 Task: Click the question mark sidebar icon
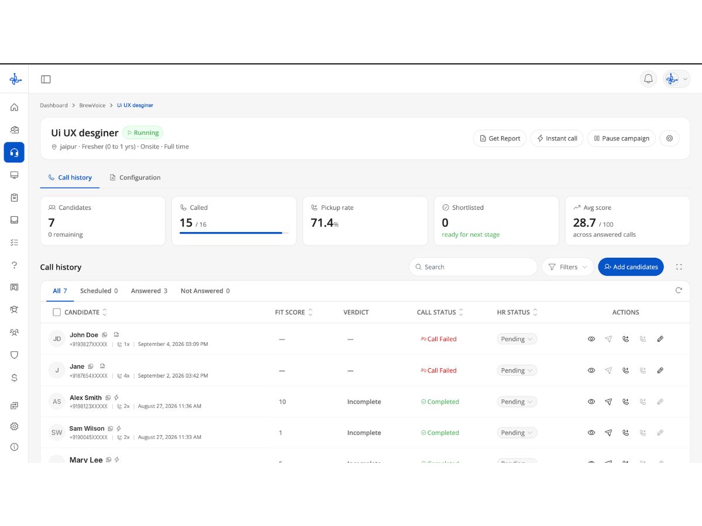click(14, 265)
